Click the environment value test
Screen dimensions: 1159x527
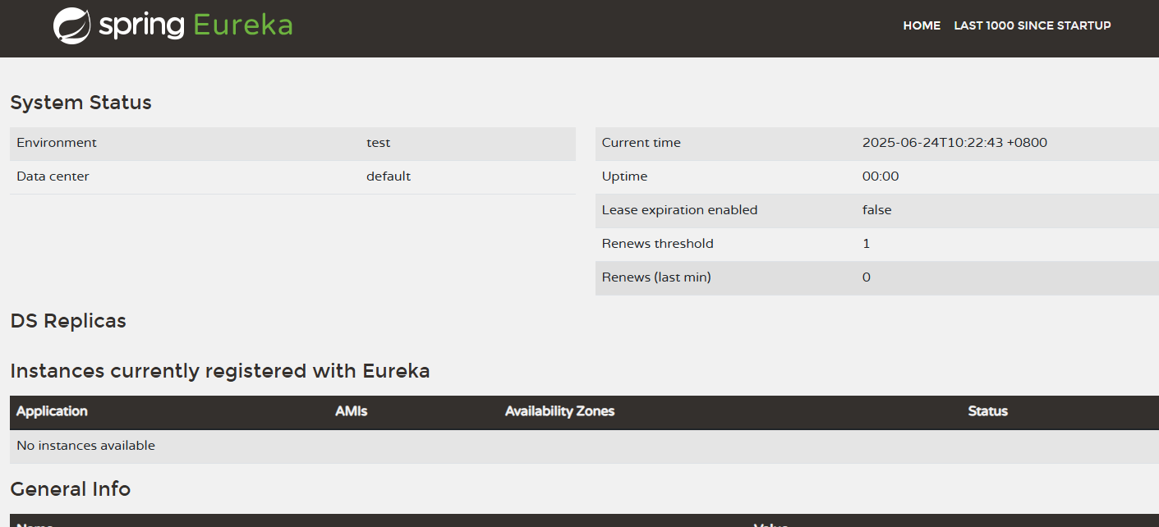click(378, 143)
